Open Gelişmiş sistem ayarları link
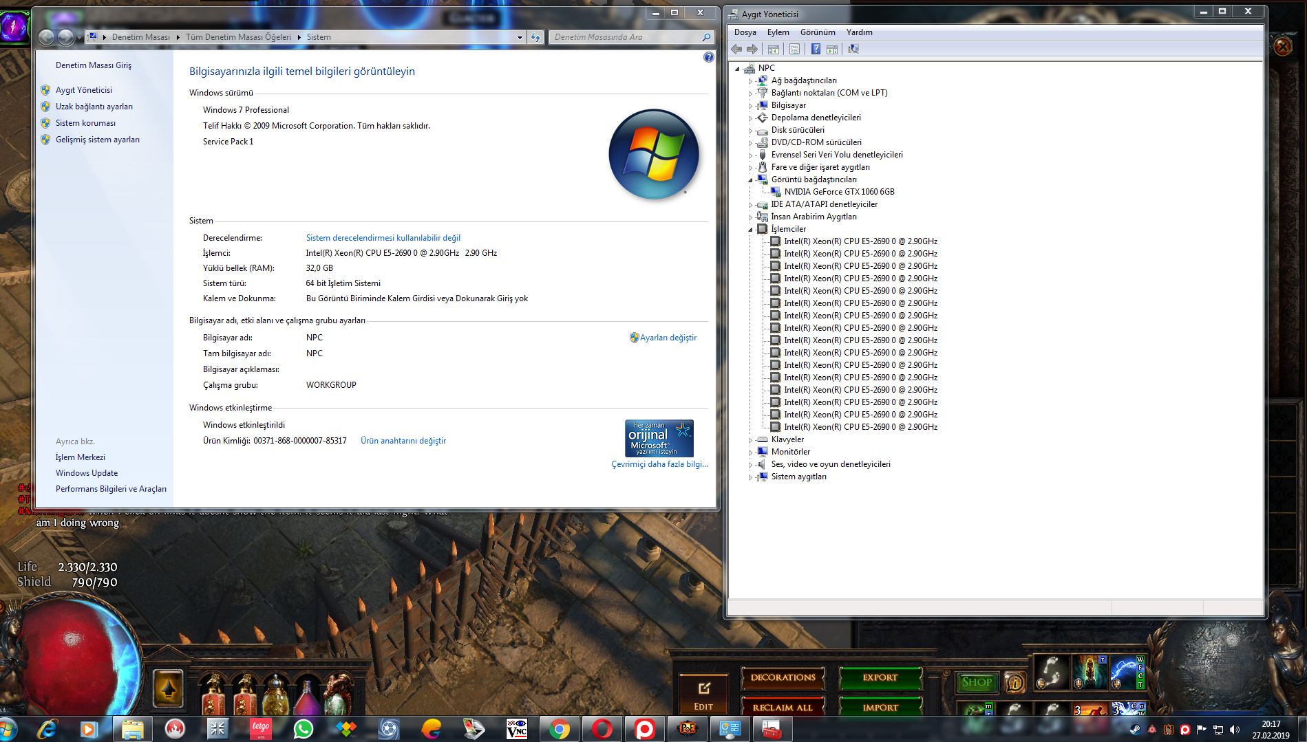Image resolution: width=1307 pixels, height=742 pixels. (98, 140)
